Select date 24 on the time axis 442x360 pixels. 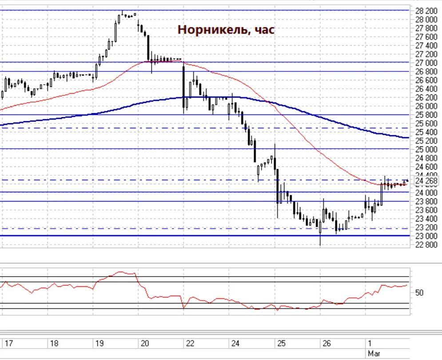pyautogui.click(x=235, y=344)
